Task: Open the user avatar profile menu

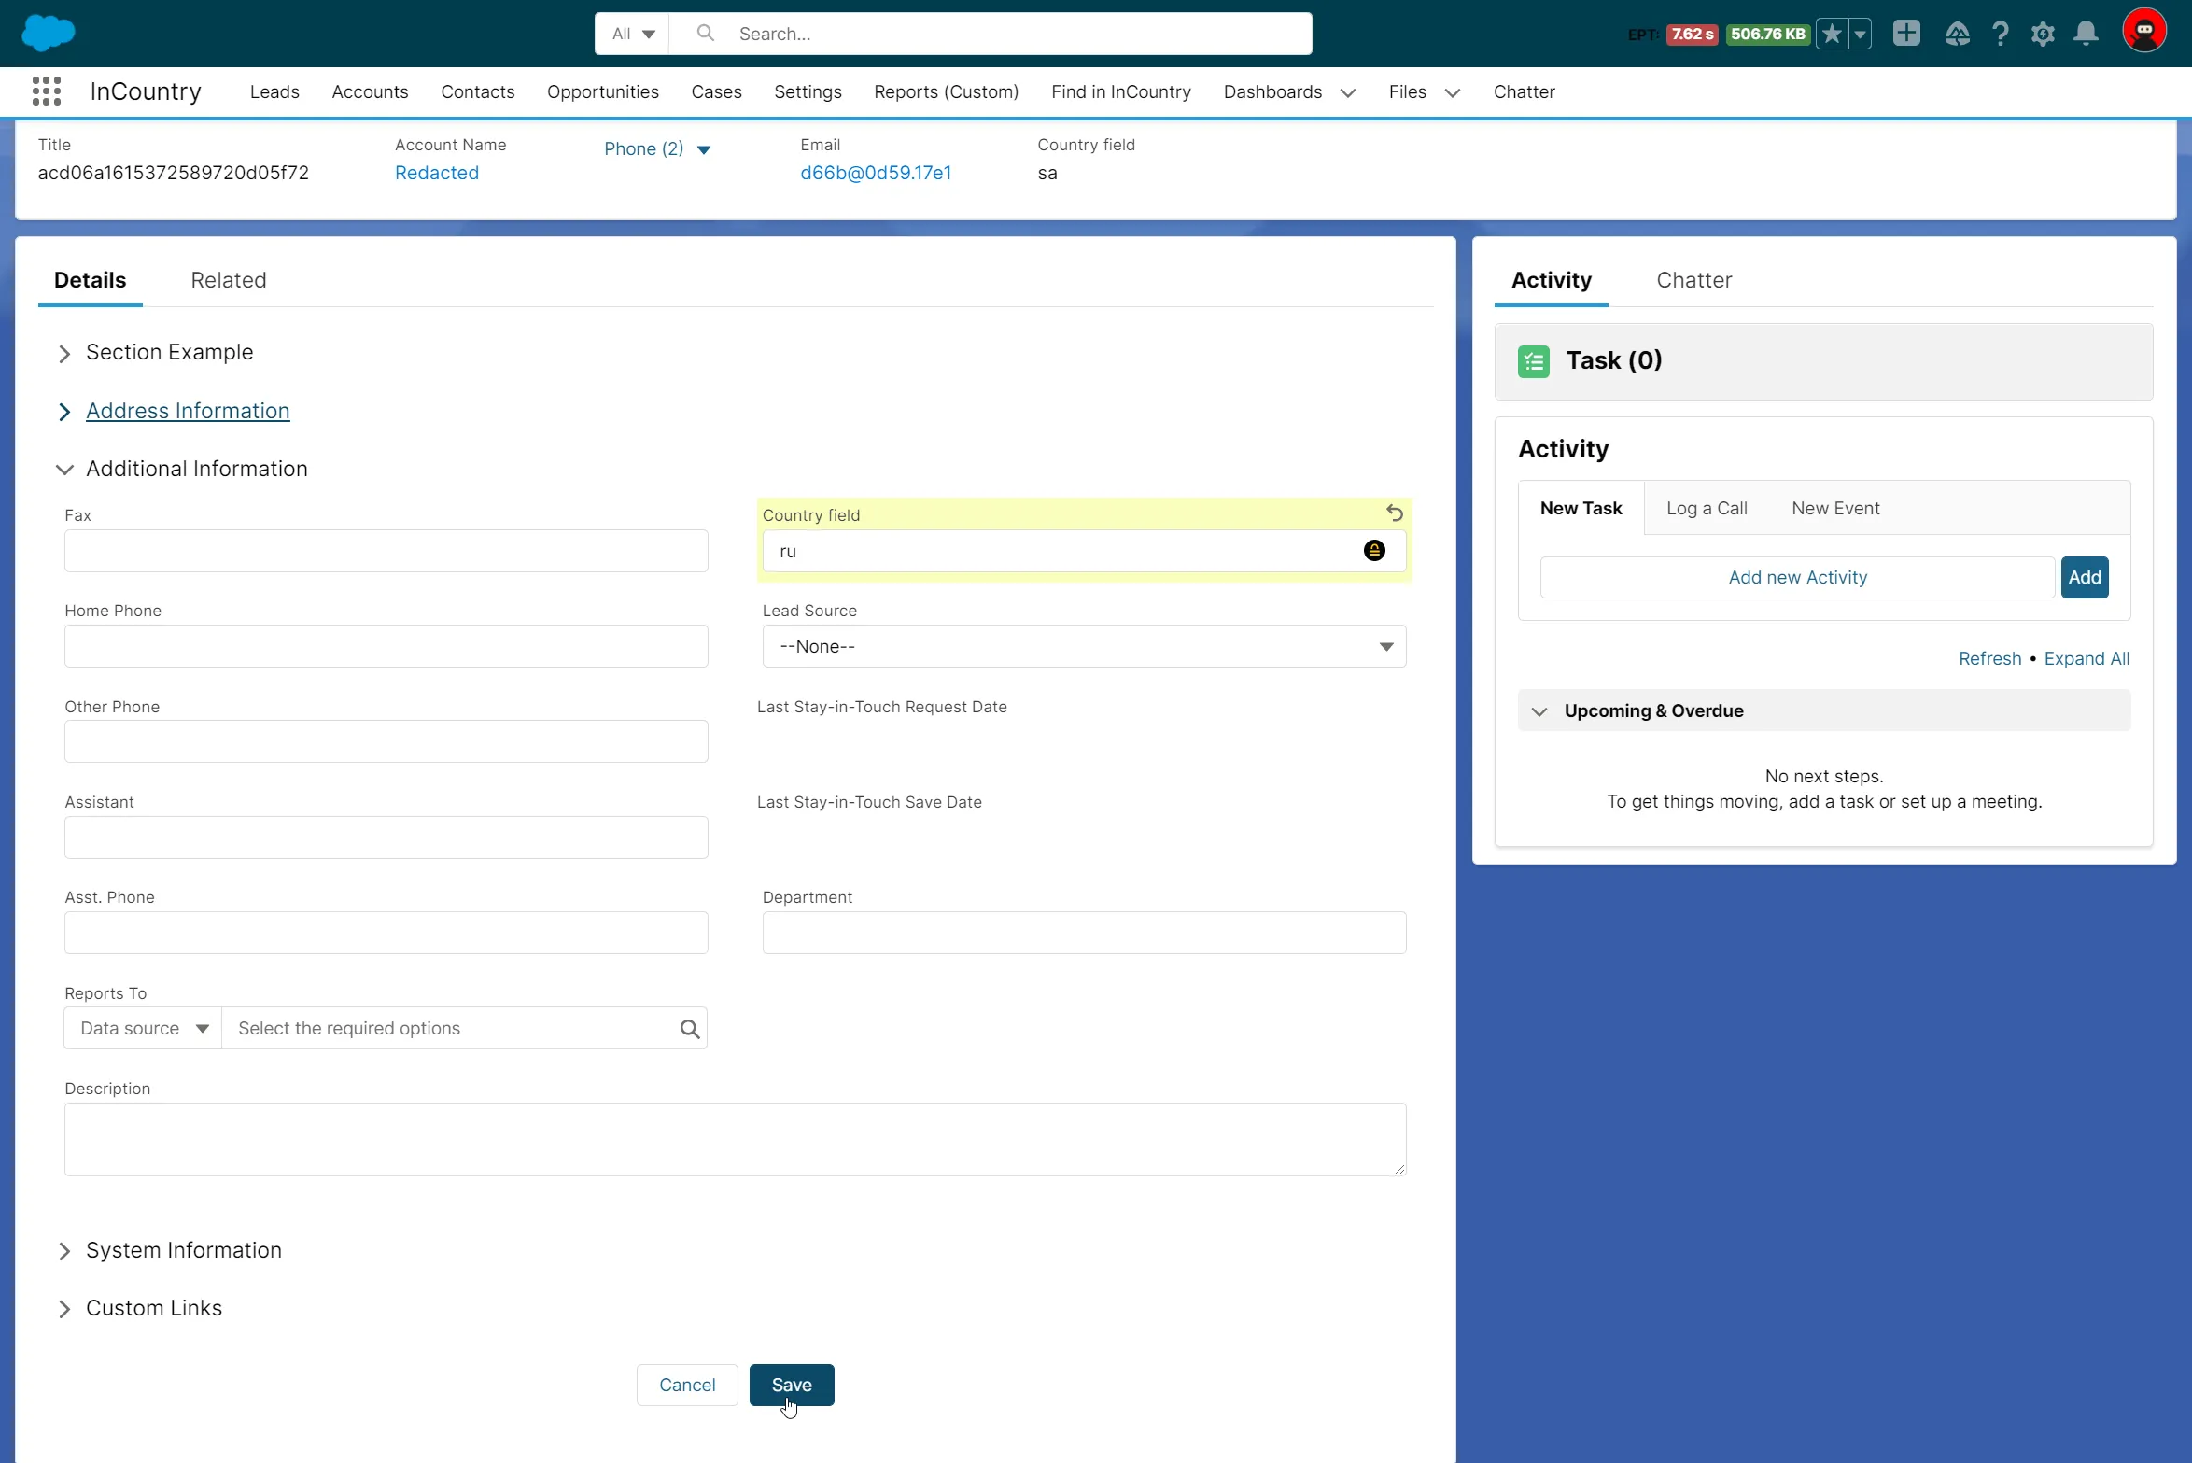Action: (x=2143, y=33)
